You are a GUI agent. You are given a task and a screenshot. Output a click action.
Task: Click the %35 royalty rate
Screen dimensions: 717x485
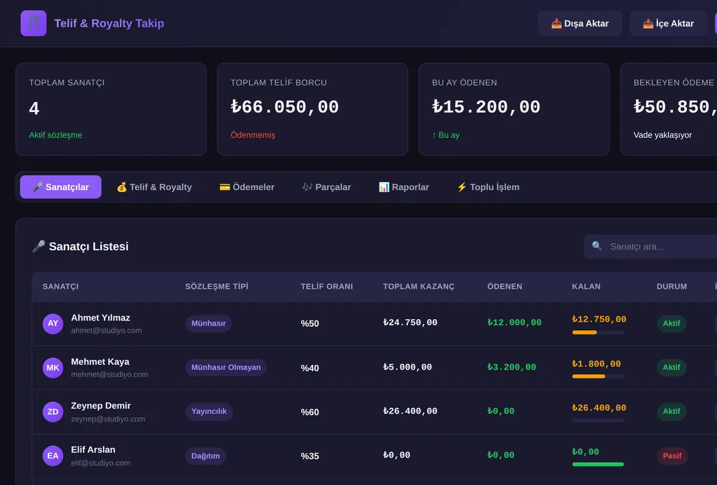click(x=310, y=456)
